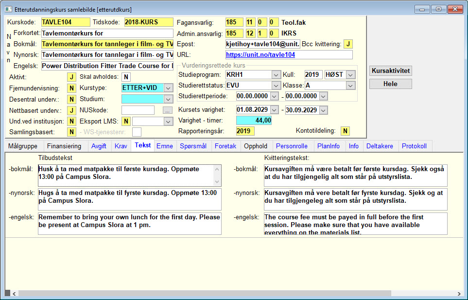Screen dimensions: 468x300
Task: Click the Rapporteringsår field 2019
Action: (x=245, y=131)
